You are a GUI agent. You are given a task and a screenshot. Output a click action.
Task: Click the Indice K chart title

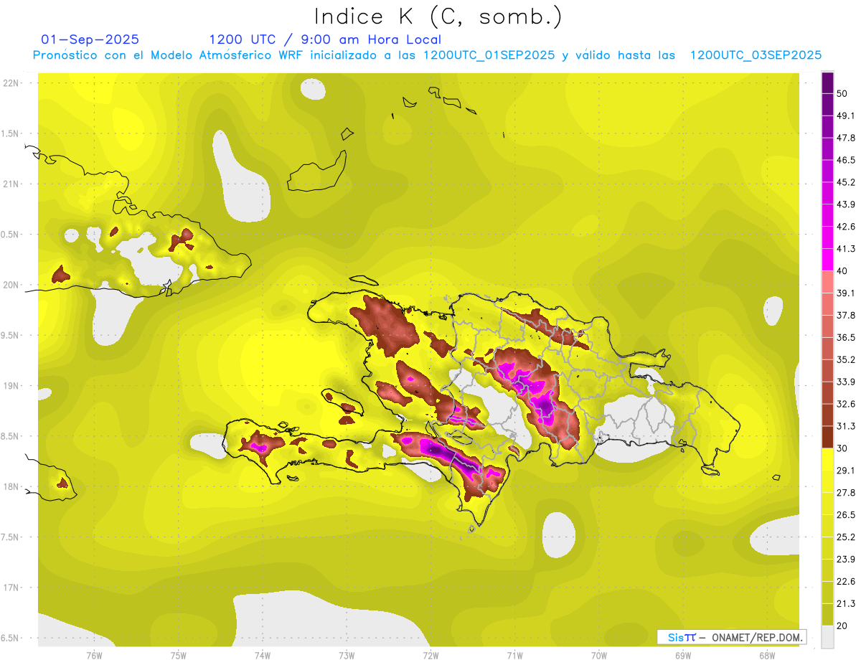pyautogui.click(x=438, y=16)
